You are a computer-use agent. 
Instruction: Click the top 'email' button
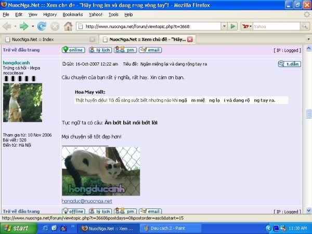[x=150, y=50]
